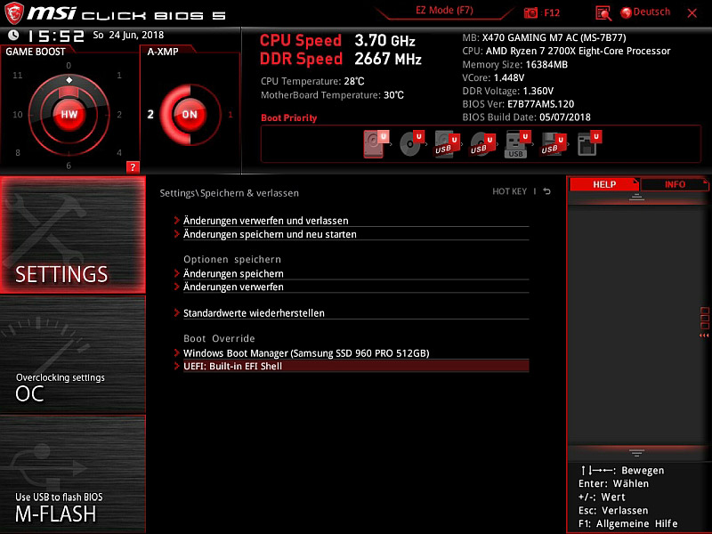Click the Boot Override section heading
The image size is (712, 534).
[219, 338]
